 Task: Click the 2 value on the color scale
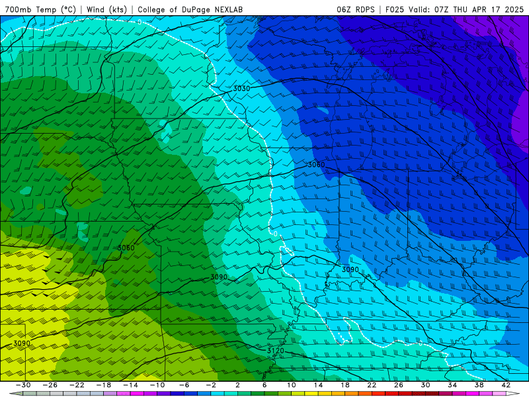pos(237,385)
